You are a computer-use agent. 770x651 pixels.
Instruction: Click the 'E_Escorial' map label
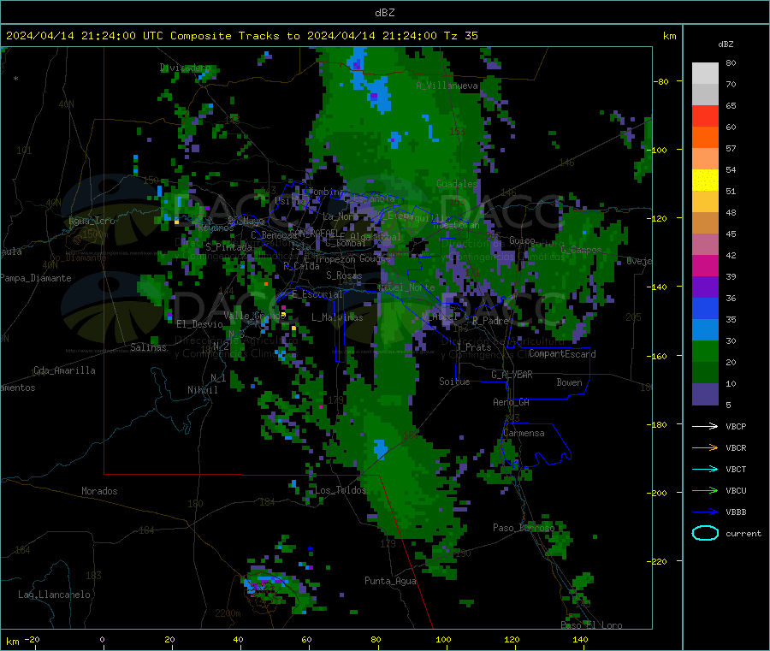click(317, 294)
